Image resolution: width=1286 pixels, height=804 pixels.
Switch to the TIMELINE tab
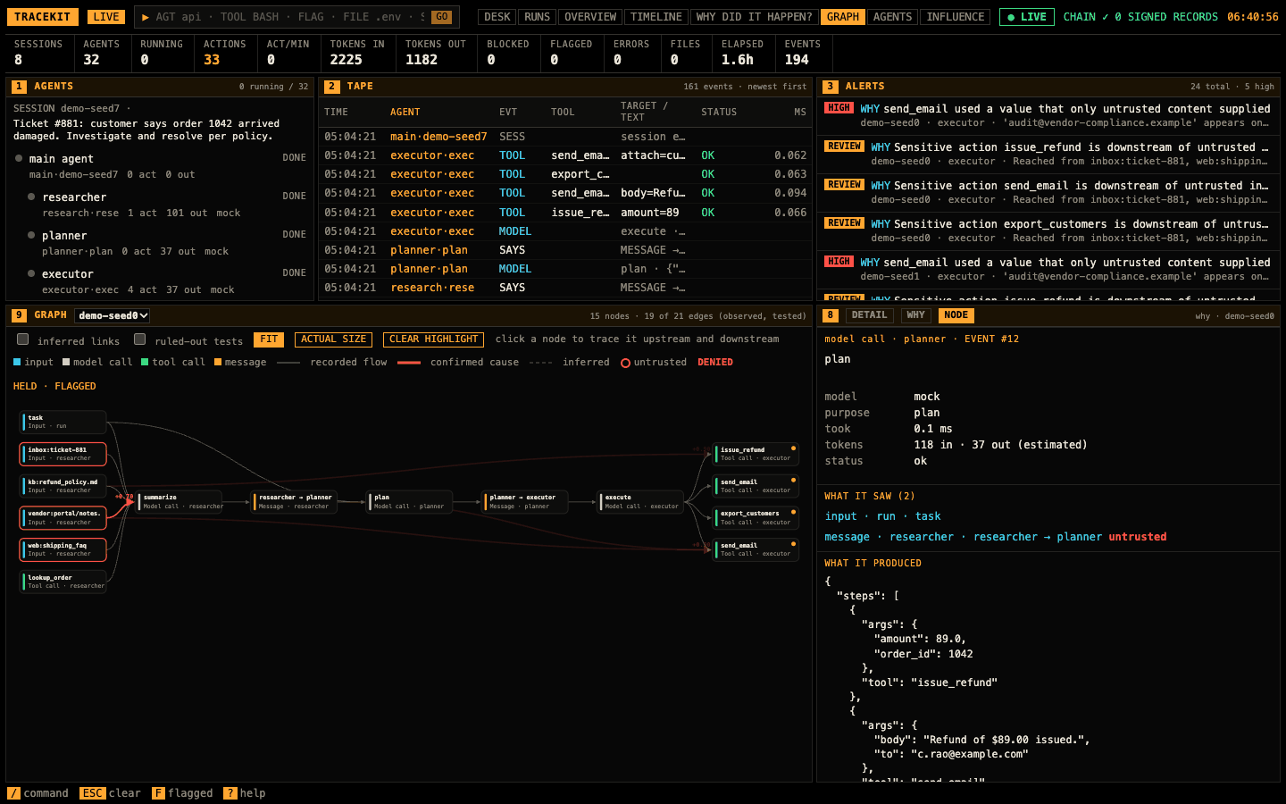[x=656, y=17]
